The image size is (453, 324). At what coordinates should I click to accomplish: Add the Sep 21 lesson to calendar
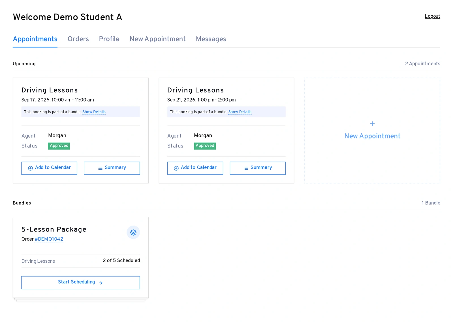[195, 168]
